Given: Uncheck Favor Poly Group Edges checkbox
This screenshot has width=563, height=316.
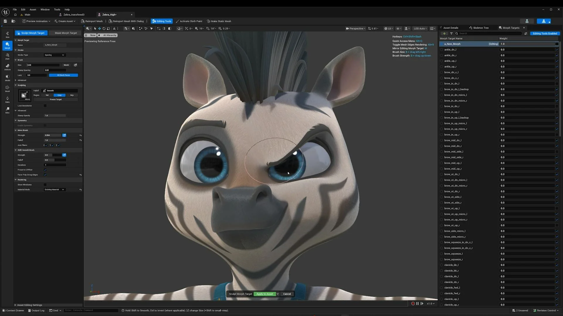Looking at the screenshot, I should coord(45,175).
